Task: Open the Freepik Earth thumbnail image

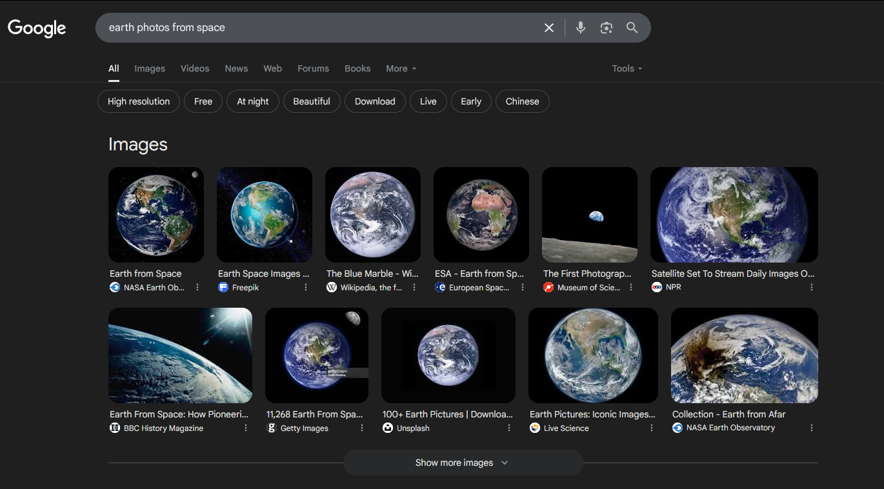Action: click(x=265, y=215)
